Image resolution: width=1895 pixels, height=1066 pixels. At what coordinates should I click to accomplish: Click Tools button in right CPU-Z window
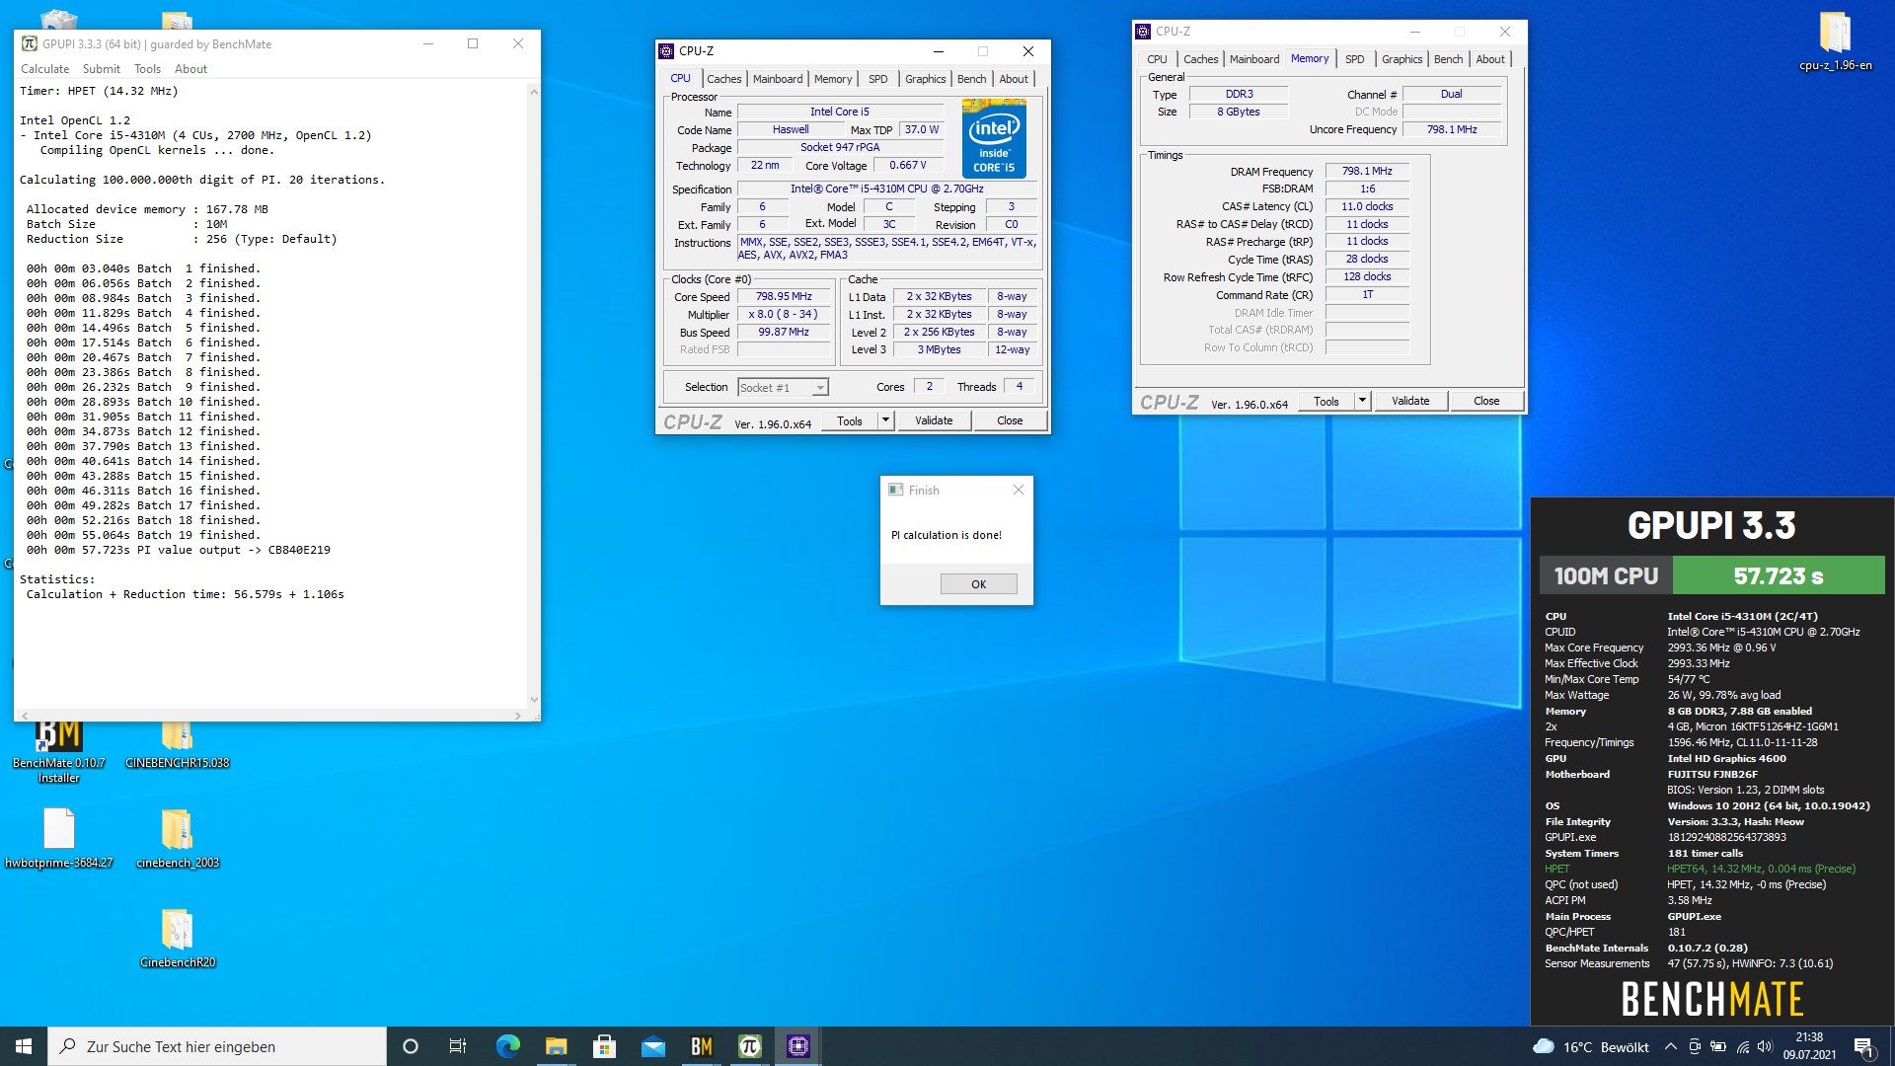click(x=1326, y=401)
